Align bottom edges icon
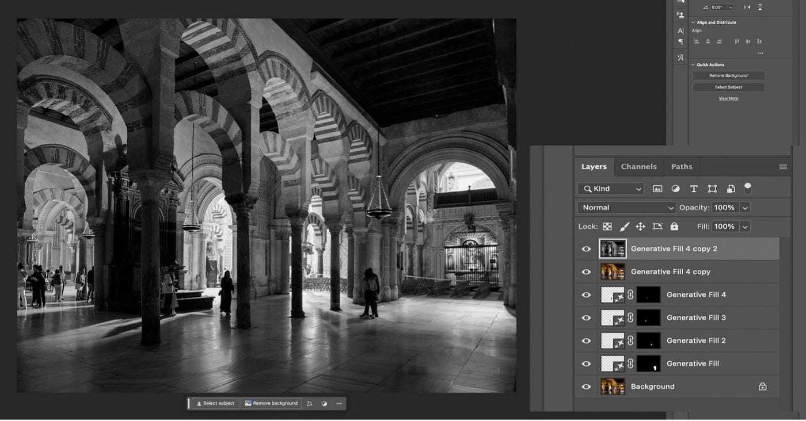This screenshot has width=806, height=421. 759,41
